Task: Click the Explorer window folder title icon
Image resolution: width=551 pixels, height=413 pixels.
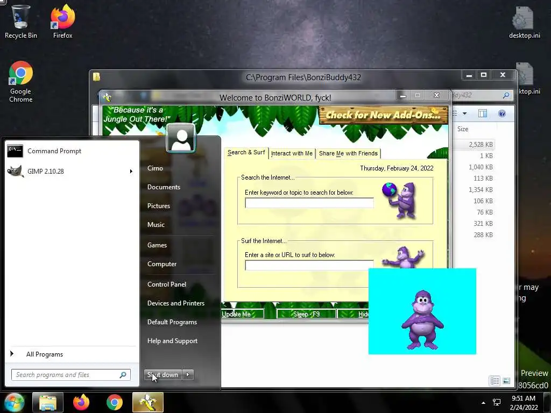Action: coord(97,76)
